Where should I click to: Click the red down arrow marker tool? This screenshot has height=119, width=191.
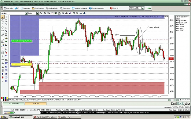click(3, 77)
